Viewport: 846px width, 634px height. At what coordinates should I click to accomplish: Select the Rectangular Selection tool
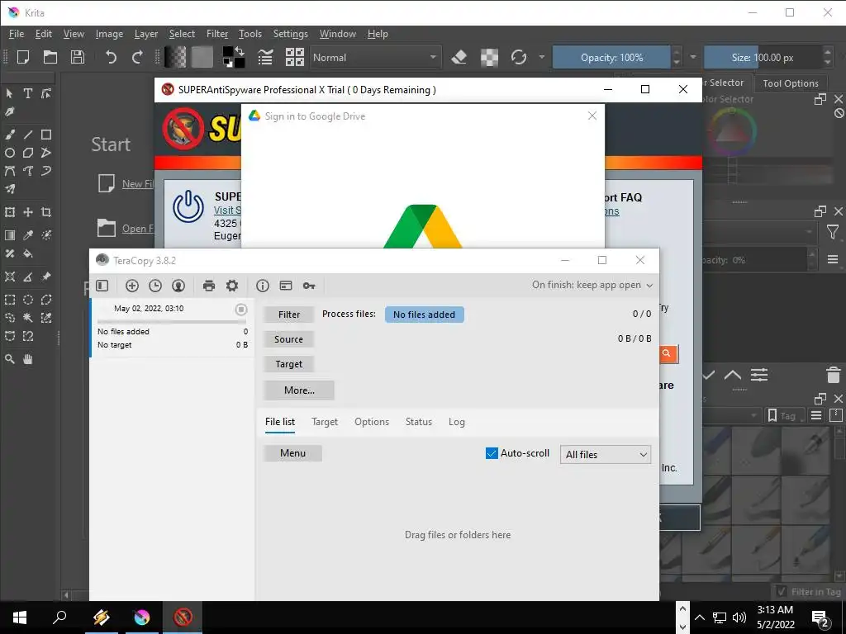pyautogui.click(x=10, y=300)
